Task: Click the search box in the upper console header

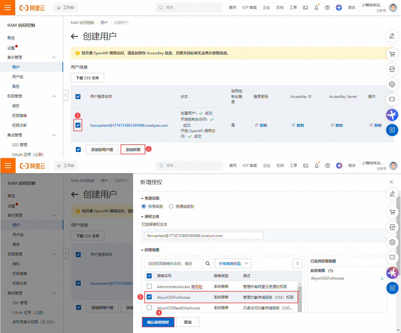Action: coord(189,8)
